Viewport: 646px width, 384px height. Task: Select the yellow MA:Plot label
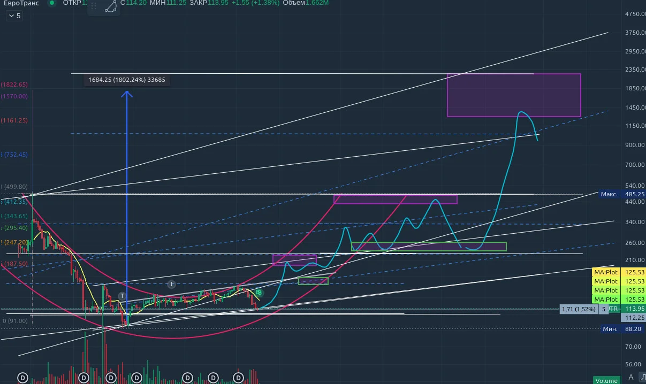(x=605, y=272)
